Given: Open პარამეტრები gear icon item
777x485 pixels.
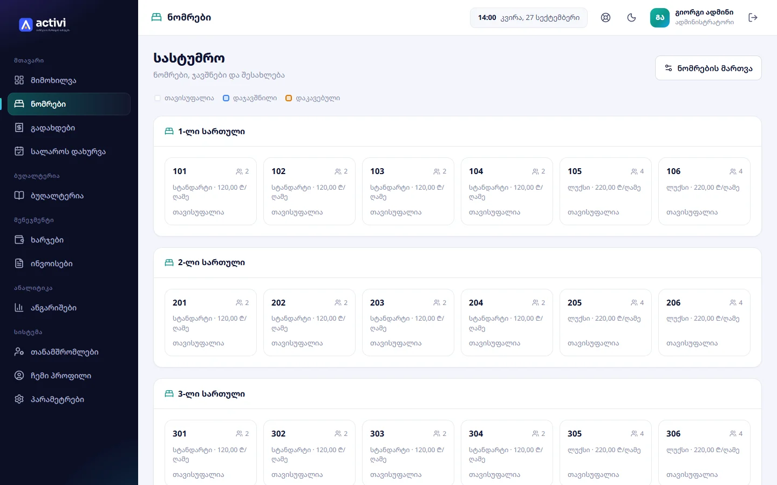Looking at the screenshot, I should 69,399.
